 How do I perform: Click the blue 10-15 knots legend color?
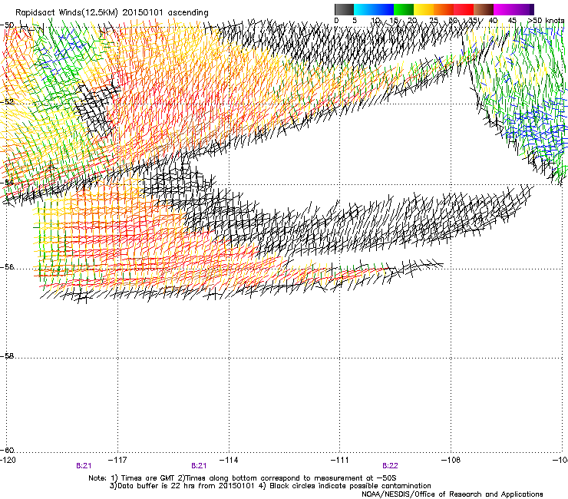point(384,9)
